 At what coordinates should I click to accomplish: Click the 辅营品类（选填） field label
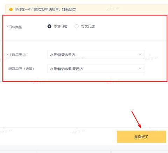[21, 69]
